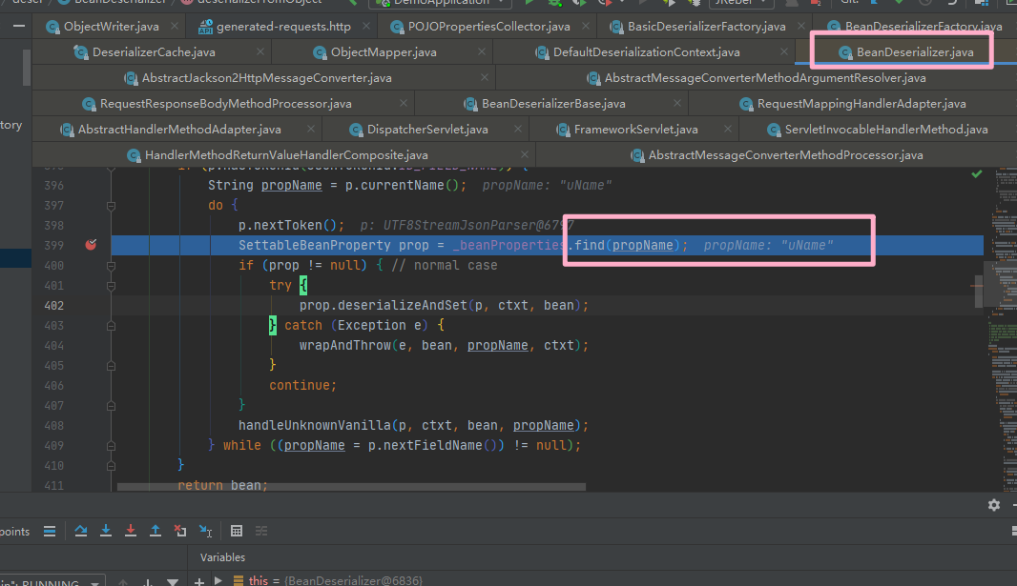Screen dimensions: 1017x586
Task: Close the DispatcherServlet.java tab
Action: pyautogui.click(x=518, y=130)
